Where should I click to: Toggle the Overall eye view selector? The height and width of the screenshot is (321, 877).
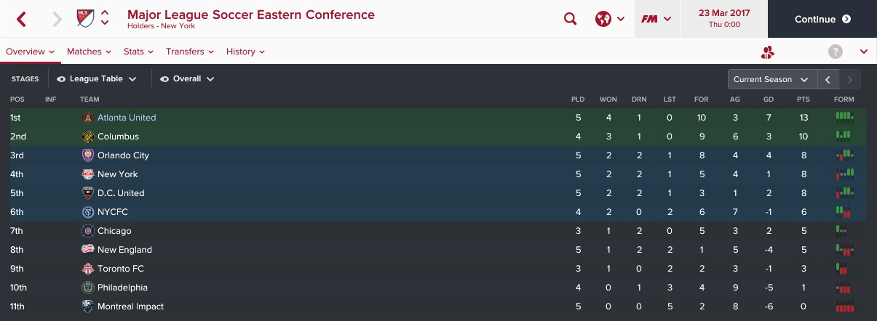(187, 79)
